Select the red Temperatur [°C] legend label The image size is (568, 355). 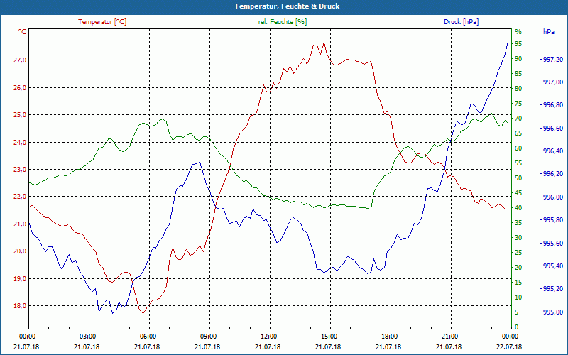tap(102, 22)
